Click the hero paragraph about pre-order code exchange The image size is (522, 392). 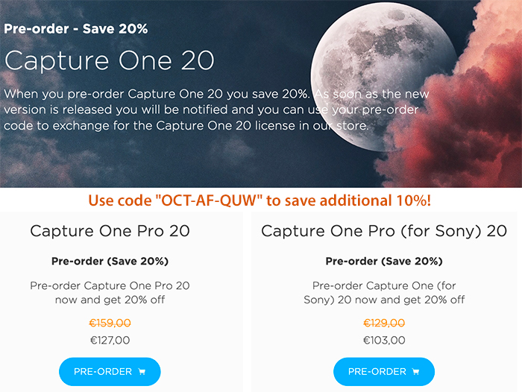point(216,110)
